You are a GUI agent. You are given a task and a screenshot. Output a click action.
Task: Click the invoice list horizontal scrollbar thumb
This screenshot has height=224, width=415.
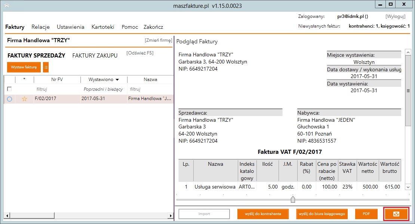(32, 216)
